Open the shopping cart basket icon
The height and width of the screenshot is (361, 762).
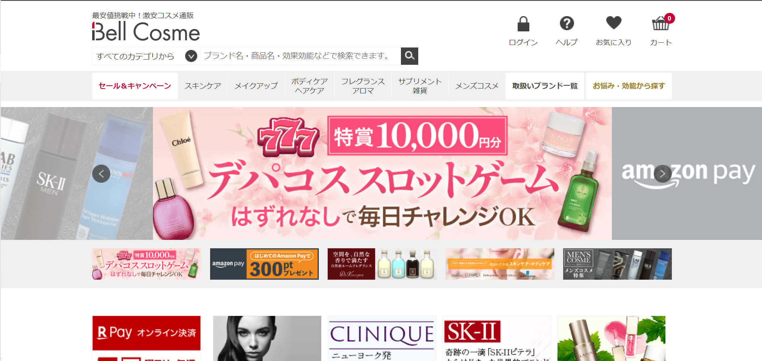(x=660, y=24)
